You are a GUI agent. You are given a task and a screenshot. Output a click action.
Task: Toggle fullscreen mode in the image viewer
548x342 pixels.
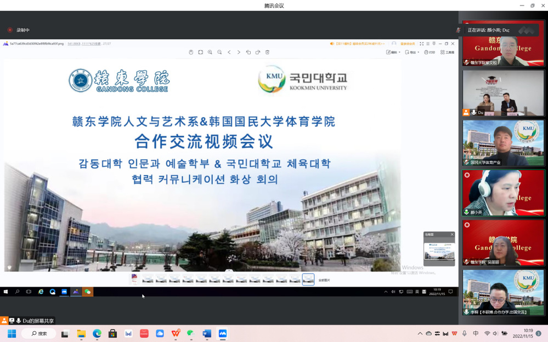421,44
